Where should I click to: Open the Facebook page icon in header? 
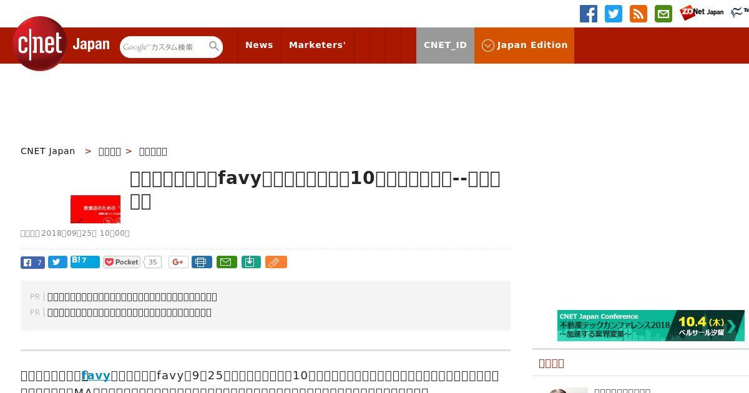pyautogui.click(x=589, y=14)
